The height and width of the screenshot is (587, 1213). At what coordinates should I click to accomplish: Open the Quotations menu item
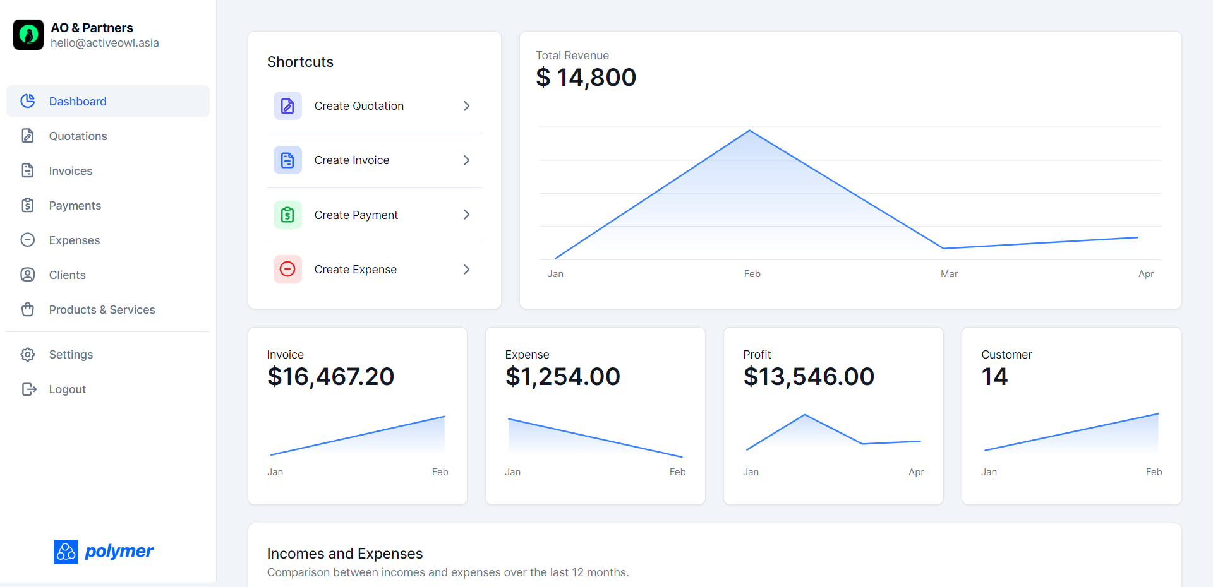108,136
